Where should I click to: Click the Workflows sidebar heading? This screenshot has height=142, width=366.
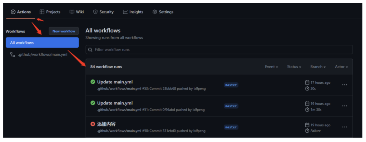[15, 31]
